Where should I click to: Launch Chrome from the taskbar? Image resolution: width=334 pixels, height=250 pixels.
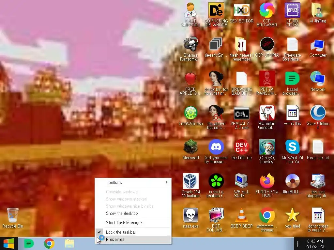[x=49, y=243]
